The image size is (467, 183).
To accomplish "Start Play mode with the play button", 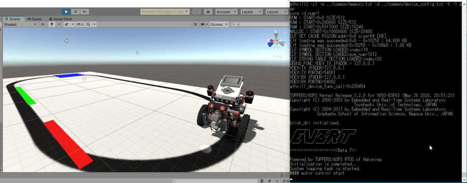I will click(x=67, y=12).
